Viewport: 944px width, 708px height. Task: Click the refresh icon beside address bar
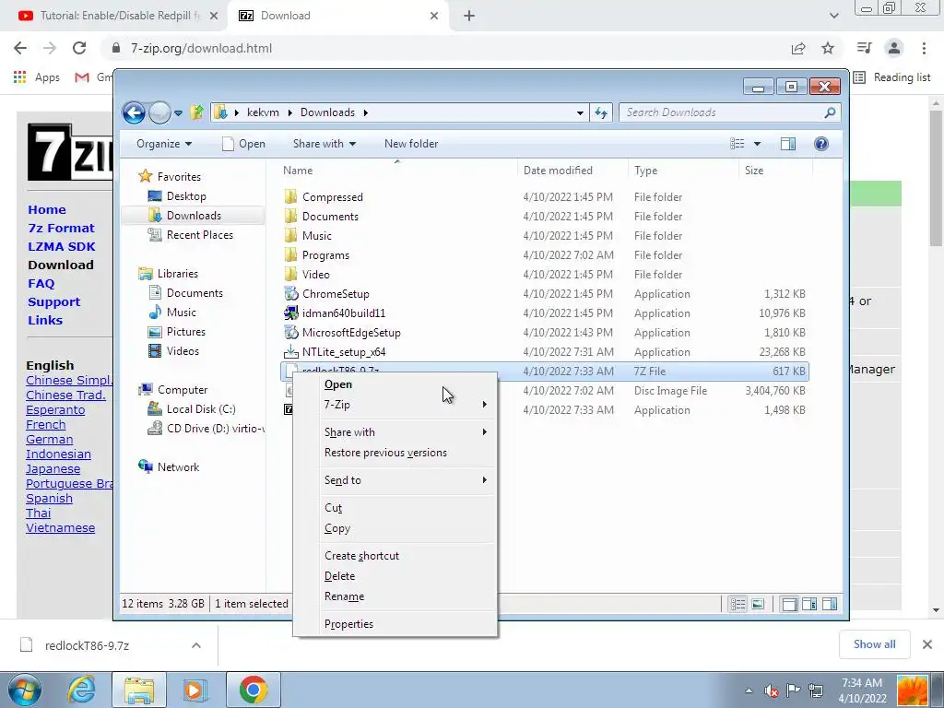click(x=601, y=112)
